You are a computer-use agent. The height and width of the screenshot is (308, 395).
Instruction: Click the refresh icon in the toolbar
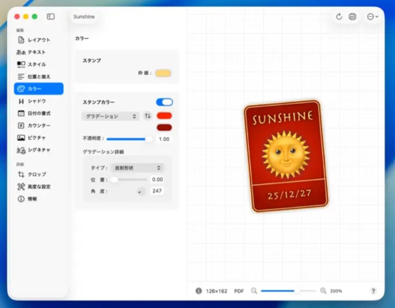(339, 17)
